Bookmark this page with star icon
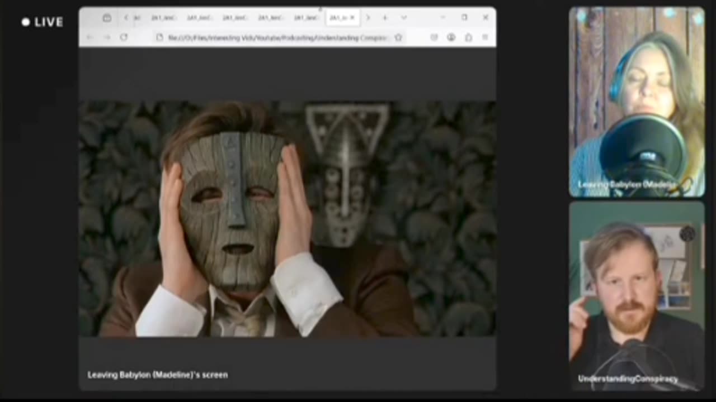This screenshot has width=716, height=402. (398, 37)
